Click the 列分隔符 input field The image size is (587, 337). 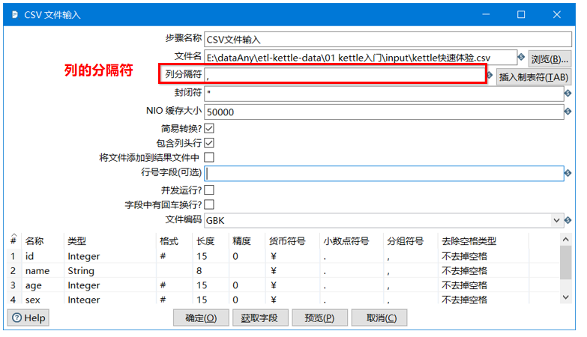345,75
